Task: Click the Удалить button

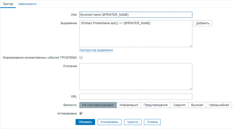Action: tap(133, 122)
